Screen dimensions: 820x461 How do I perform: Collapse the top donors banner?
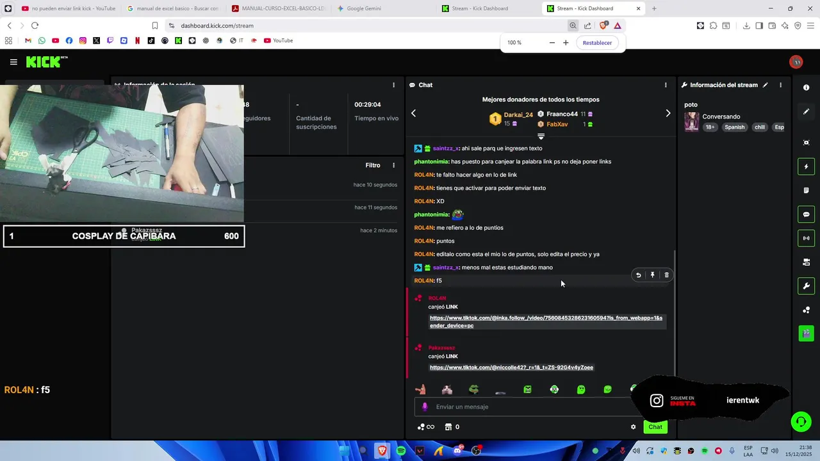point(541,136)
